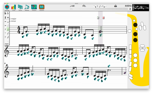This screenshot has width=153, height=94.
Task: Add a tie with the slur tool
Action: coord(7,43)
